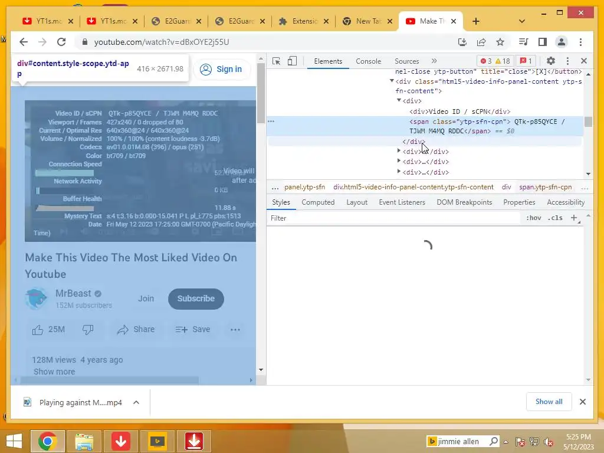Expand the last collapsed div node
The height and width of the screenshot is (453, 604).
399,172
